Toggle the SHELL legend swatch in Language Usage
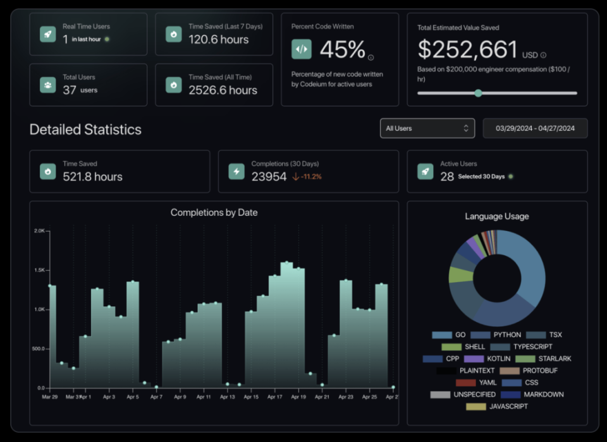The width and height of the screenshot is (607, 442). (451, 347)
